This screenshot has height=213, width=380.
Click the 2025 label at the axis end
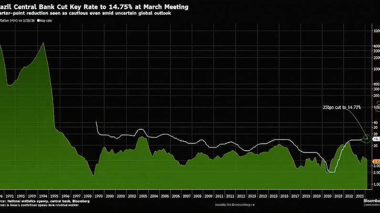pos(361,195)
